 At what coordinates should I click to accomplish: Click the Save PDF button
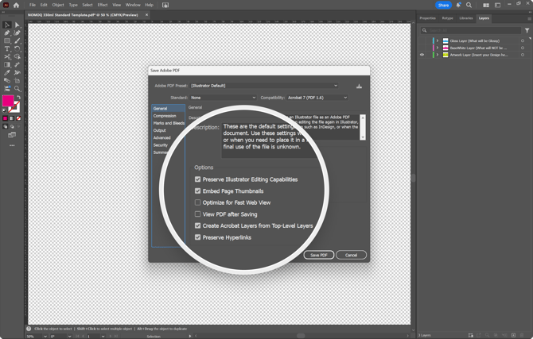(x=318, y=255)
